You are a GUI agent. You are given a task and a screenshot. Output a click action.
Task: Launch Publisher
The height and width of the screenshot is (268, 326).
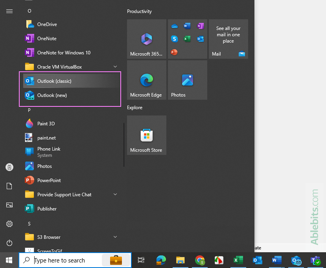[x=72, y=208]
